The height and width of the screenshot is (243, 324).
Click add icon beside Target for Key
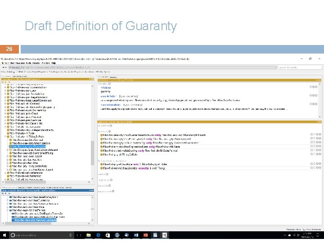pos(111,180)
